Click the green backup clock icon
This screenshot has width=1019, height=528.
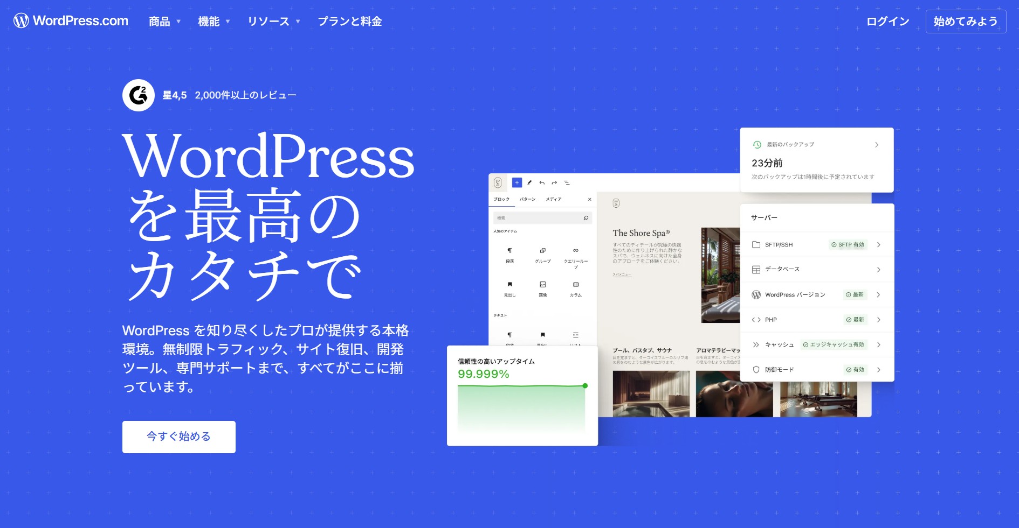(x=757, y=144)
